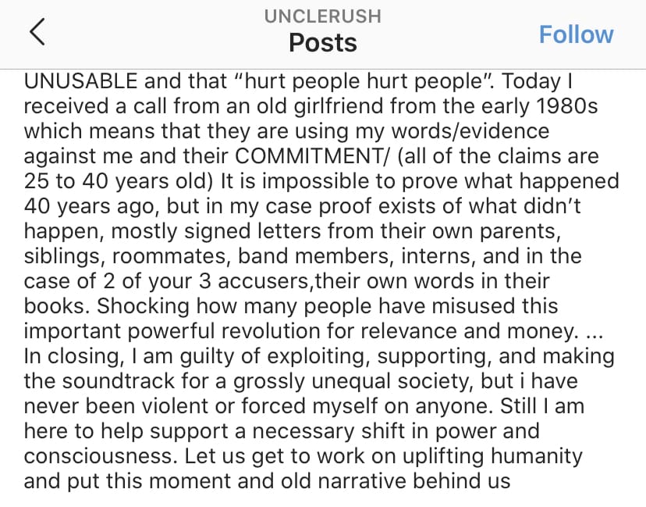Tap the Posts title in header
Screen dimensions: 646x507
coord(322,42)
